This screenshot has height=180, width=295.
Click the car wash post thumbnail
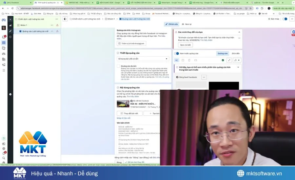[x=123, y=104]
